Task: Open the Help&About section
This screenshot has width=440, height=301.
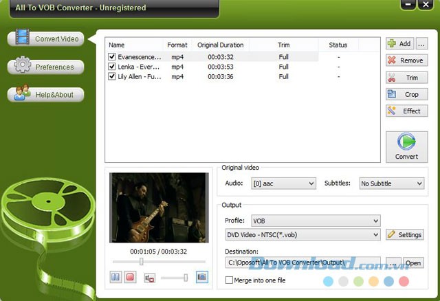Action: [45, 94]
